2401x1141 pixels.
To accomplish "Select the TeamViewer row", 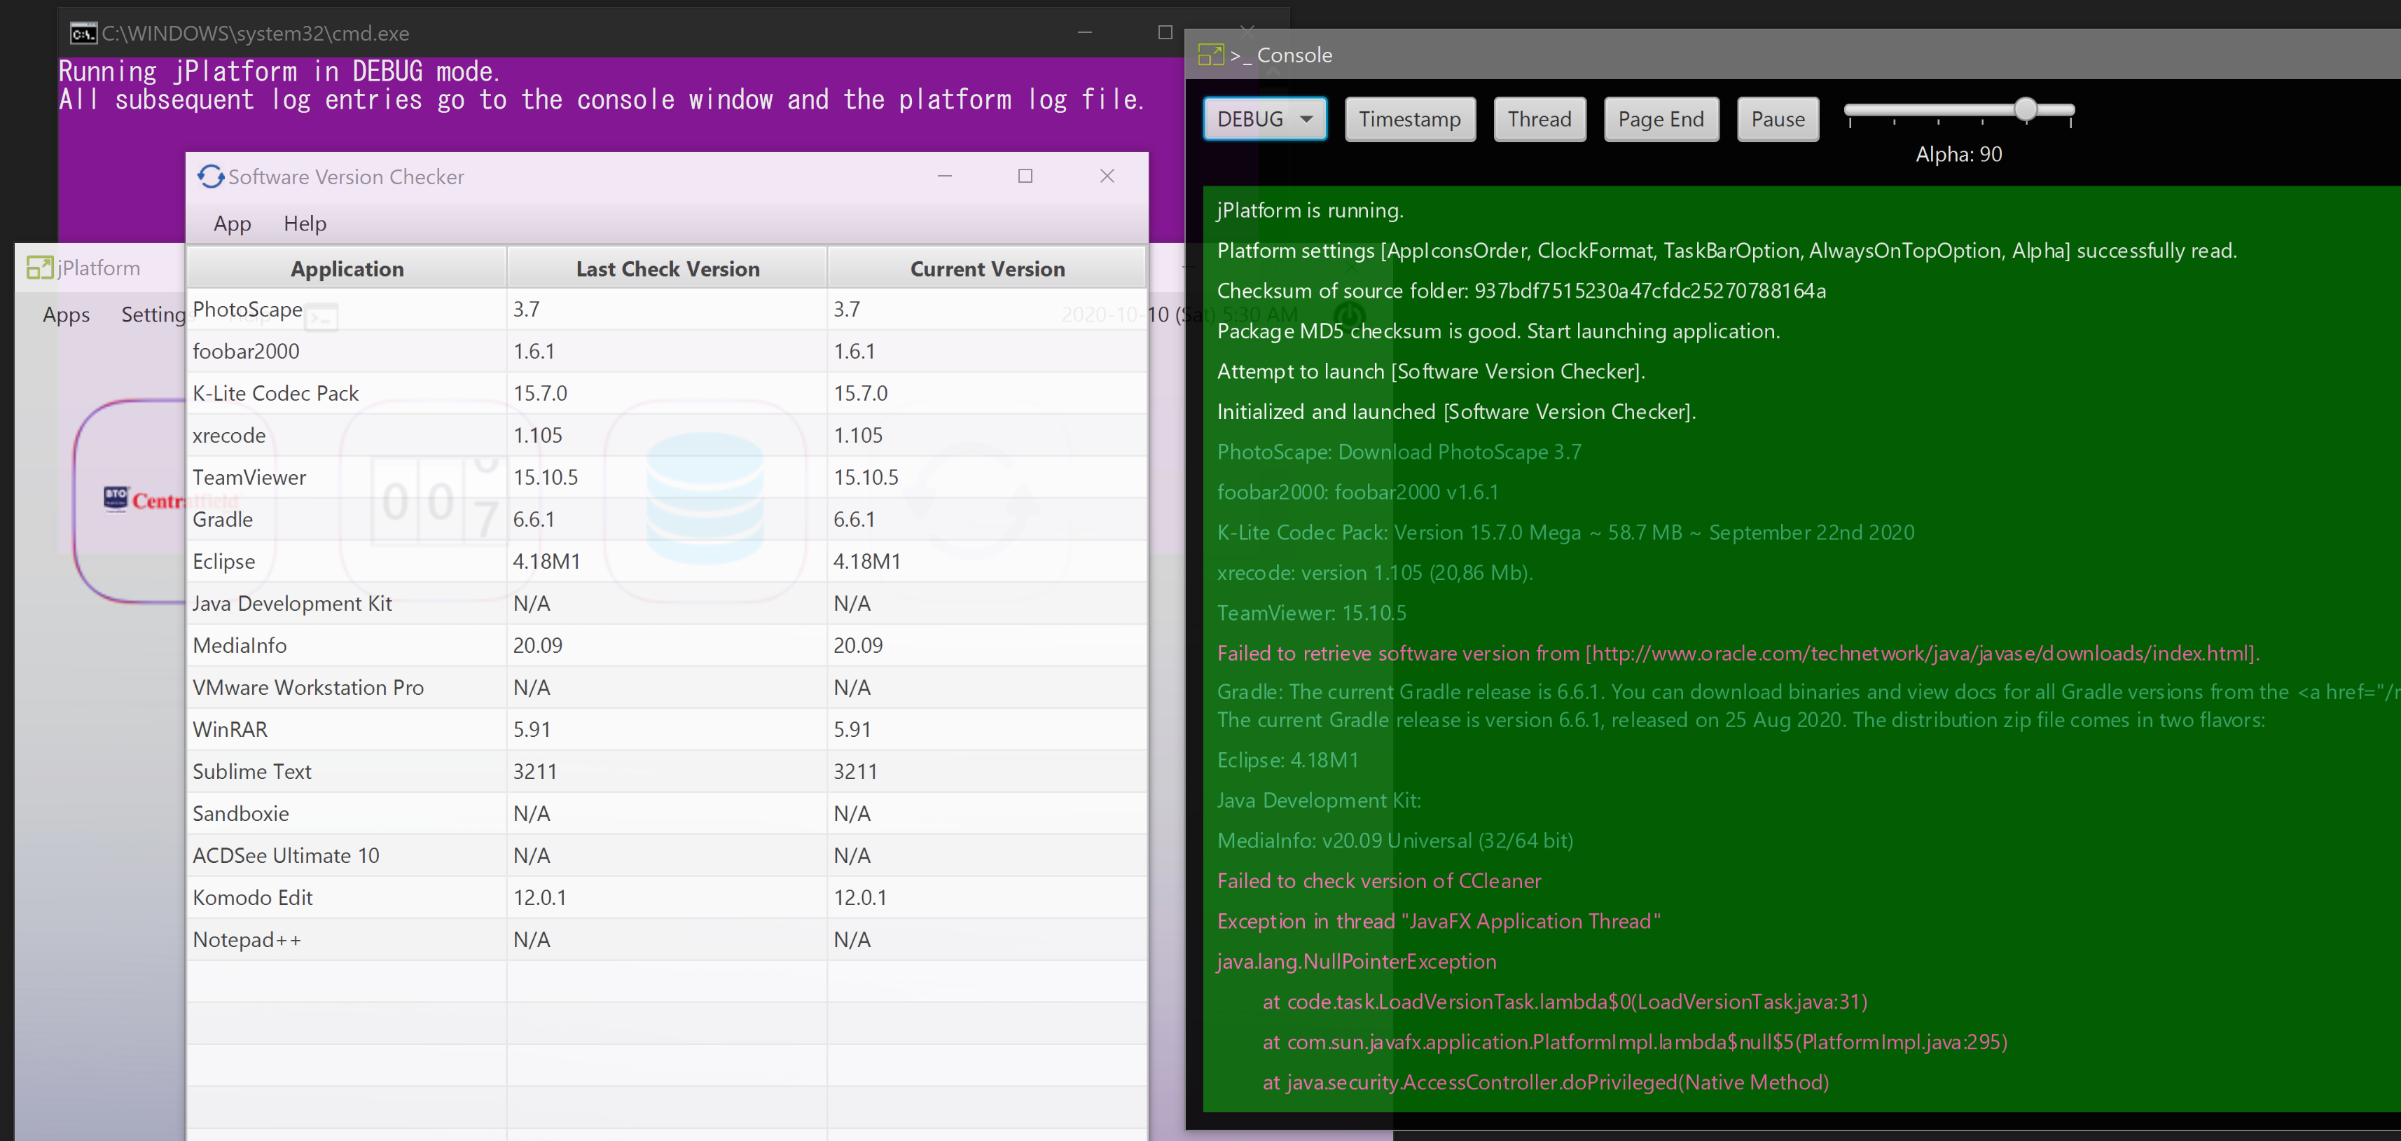I will coord(666,477).
